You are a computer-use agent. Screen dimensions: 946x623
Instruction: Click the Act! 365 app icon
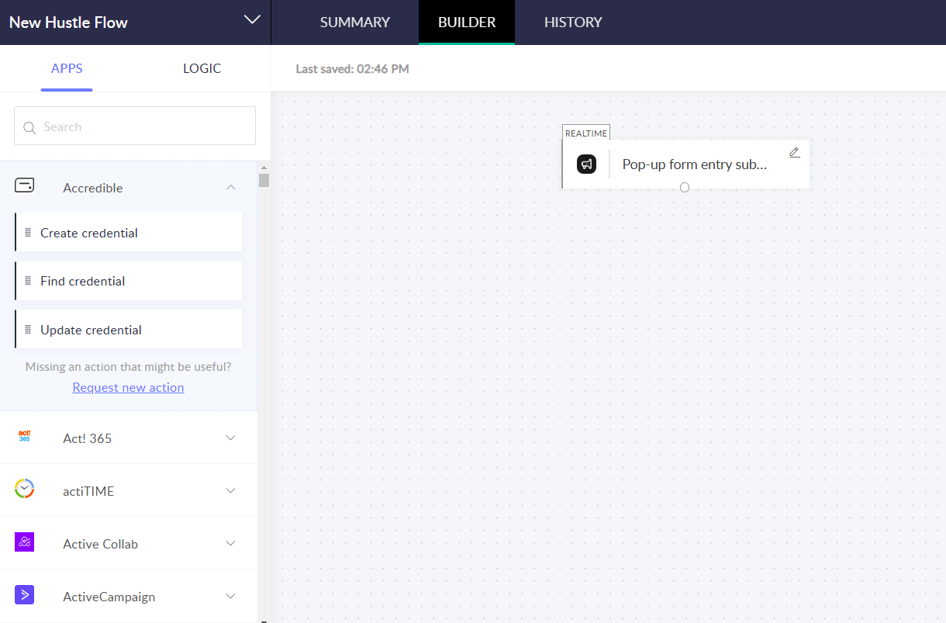(x=25, y=437)
